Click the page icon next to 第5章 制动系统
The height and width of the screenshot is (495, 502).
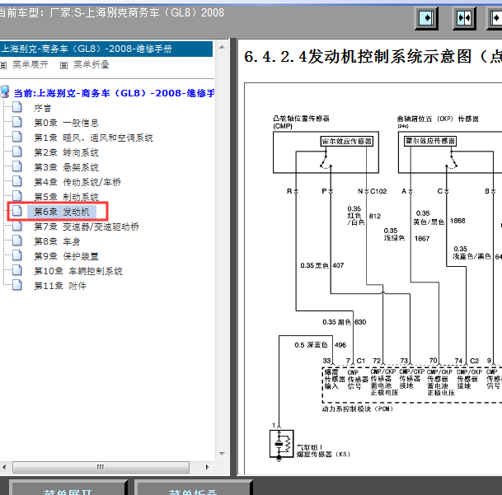point(17,196)
